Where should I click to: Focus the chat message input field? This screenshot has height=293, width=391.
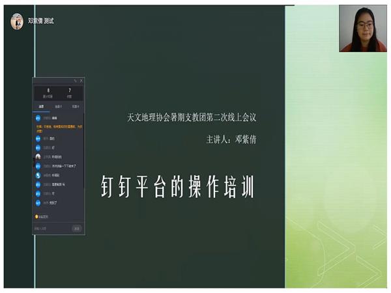52,229
